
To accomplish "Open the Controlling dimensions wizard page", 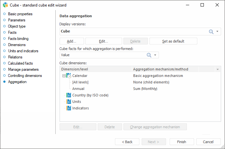I will click(x=25, y=76).
